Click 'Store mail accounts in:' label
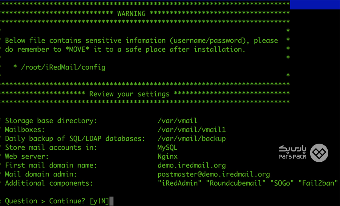 pos(51,147)
